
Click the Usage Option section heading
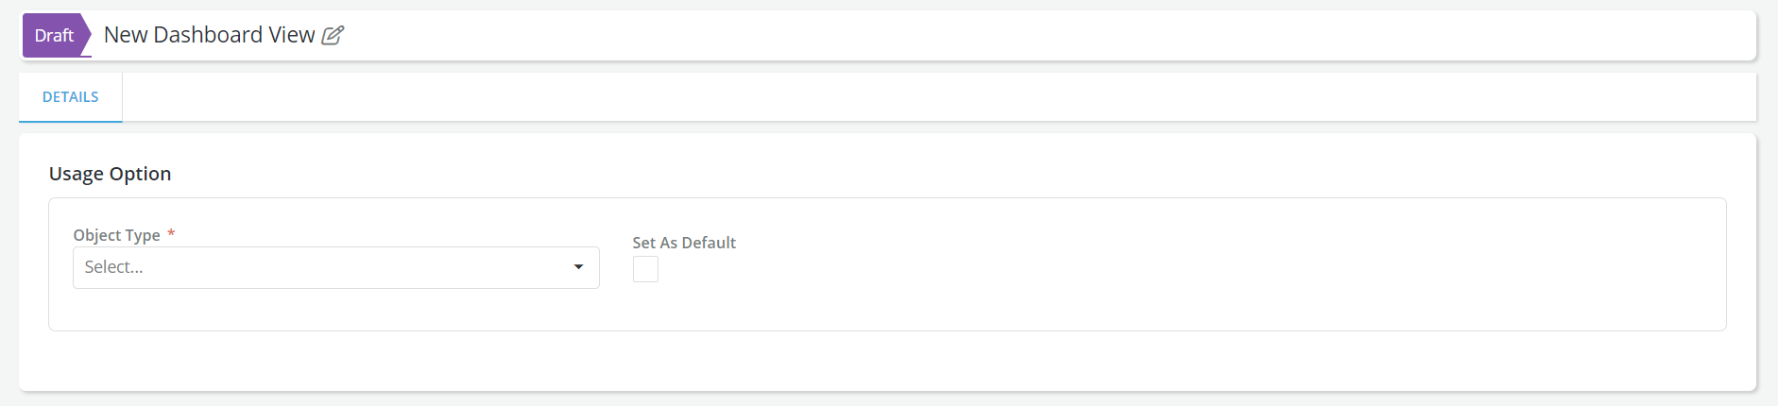[x=110, y=174]
